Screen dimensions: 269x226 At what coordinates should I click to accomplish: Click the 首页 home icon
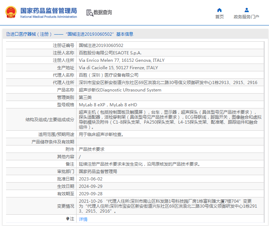click(219, 10)
